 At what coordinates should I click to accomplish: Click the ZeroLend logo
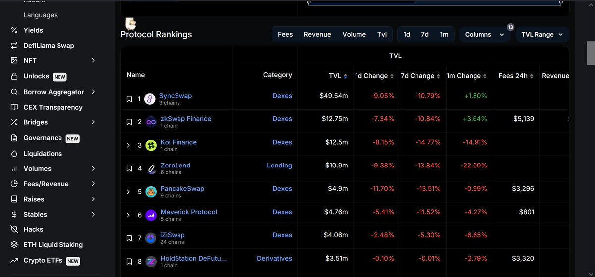[151, 169]
